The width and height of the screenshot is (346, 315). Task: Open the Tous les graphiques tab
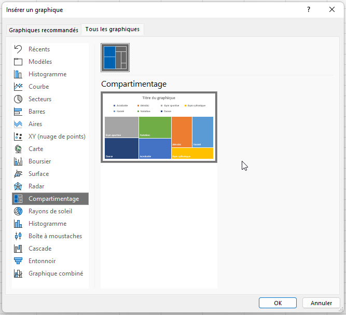click(113, 30)
